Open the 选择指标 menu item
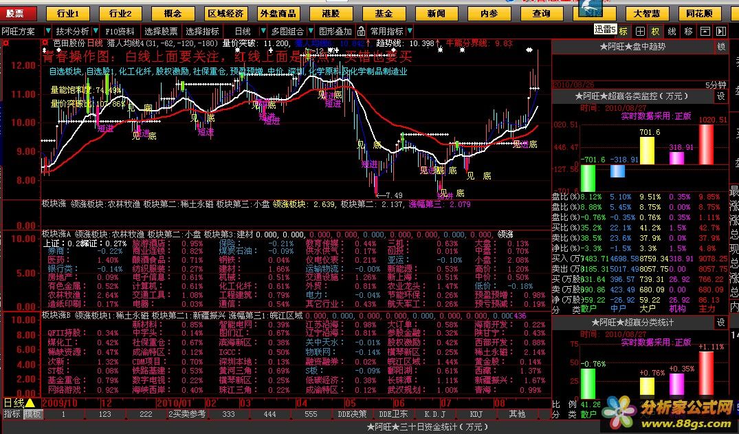 [203, 32]
